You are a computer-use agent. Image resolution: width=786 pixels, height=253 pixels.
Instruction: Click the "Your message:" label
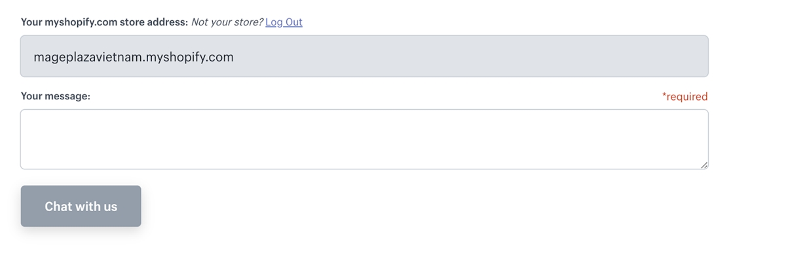[56, 96]
